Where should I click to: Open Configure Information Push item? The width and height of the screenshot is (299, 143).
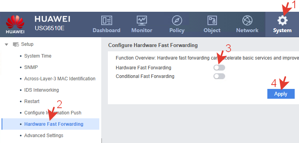(x=53, y=112)
